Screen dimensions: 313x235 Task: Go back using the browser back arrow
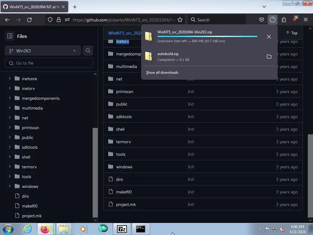pyautogui.click(x=7, y=20)
